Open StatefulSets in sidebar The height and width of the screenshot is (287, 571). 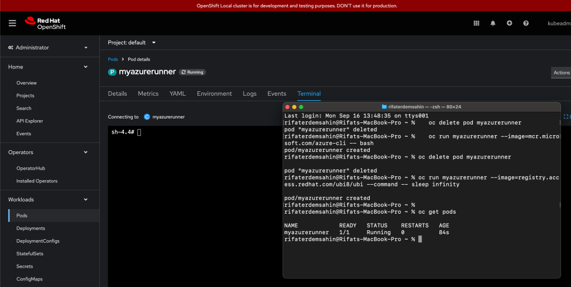coord(30,254)
